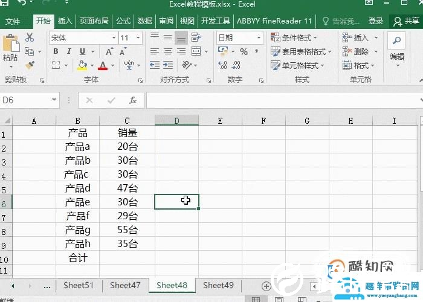The height and width of the screenshot is (302, 423).
Task: Switch to the 插入 ribbon tab
Action: [x=65, y=21]
